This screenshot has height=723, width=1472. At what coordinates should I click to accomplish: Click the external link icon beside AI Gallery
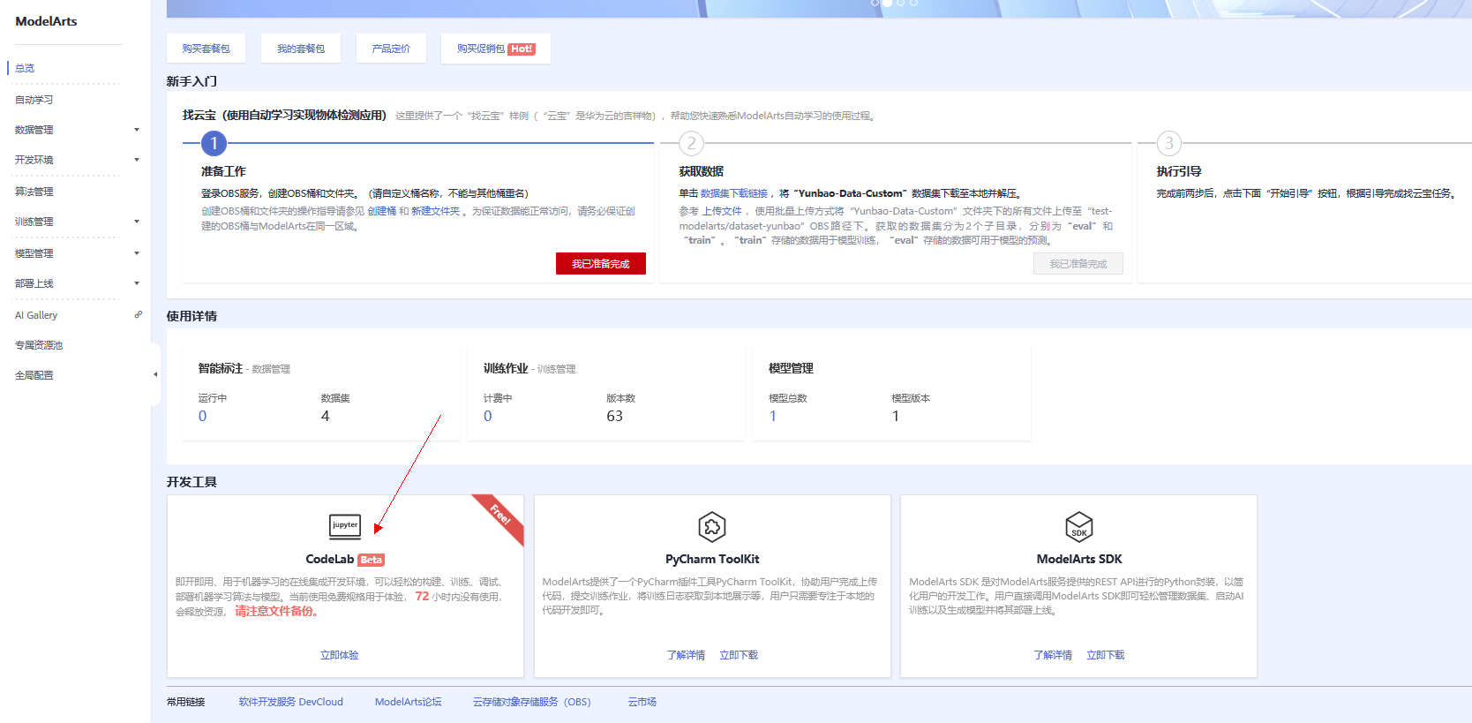(x=138, y=314)
